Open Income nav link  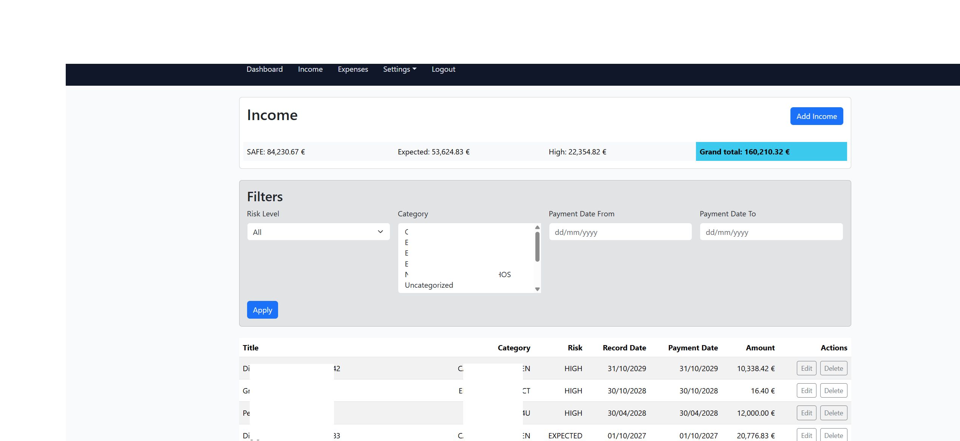click(310, 69)
